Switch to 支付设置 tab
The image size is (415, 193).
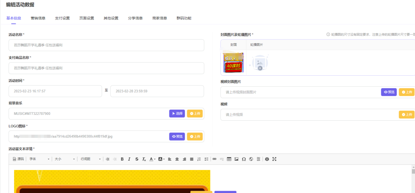click(x=62, y=18)
